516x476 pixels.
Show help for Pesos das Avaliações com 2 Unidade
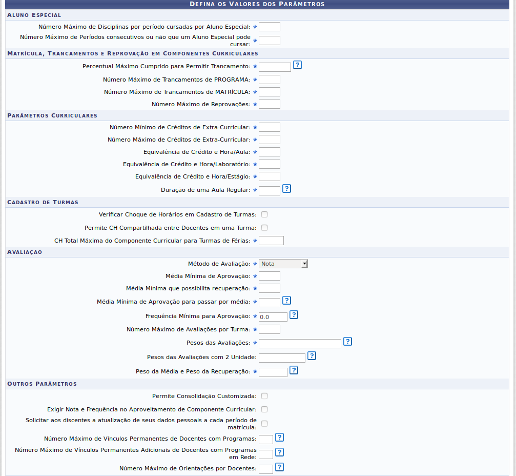click(312, 356)
